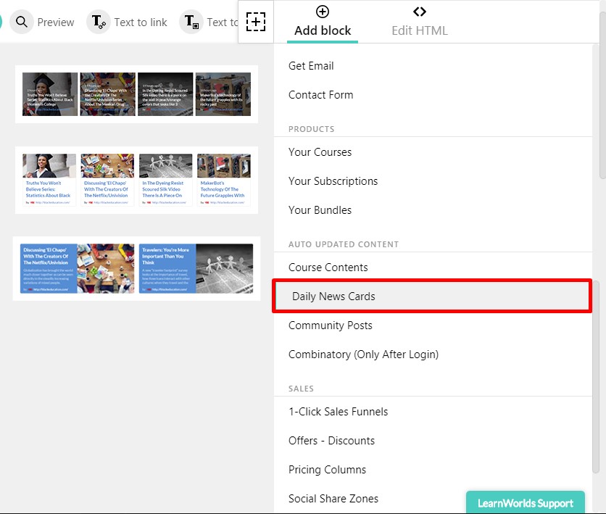Screen dimensions: 606x514
Task: Click the PRODUCTS section heading
Action: [x=311, y=129]
